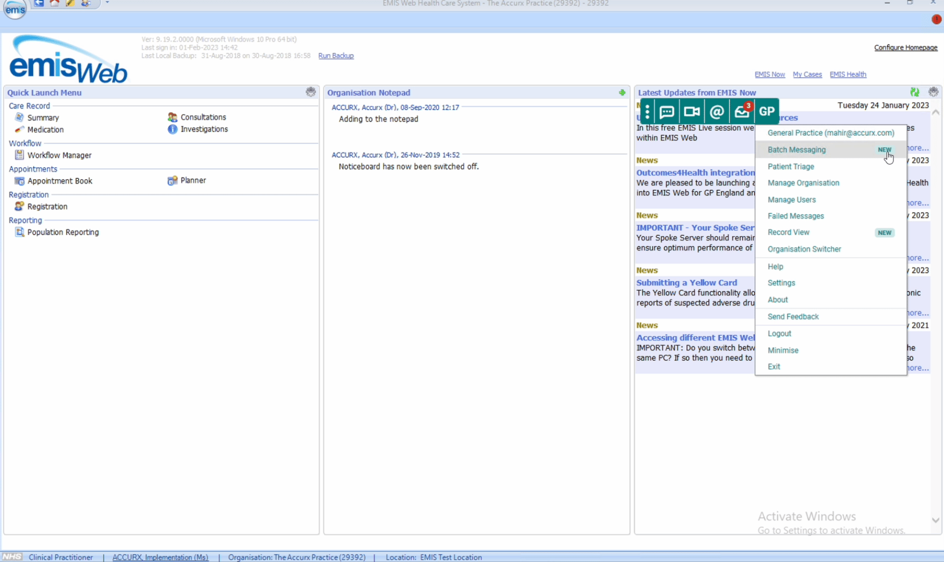This screenshot has height=562, width=944.
Task: Click the pencil edit icon in the toolbar
Action: (70, 3)
